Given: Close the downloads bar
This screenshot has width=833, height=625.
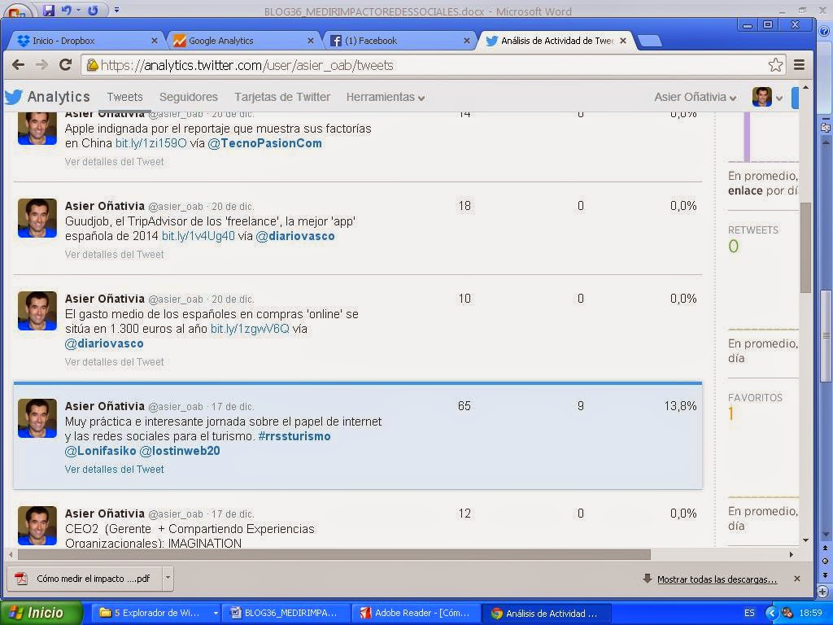Looking at the screenshot, I should click(797, 579).
